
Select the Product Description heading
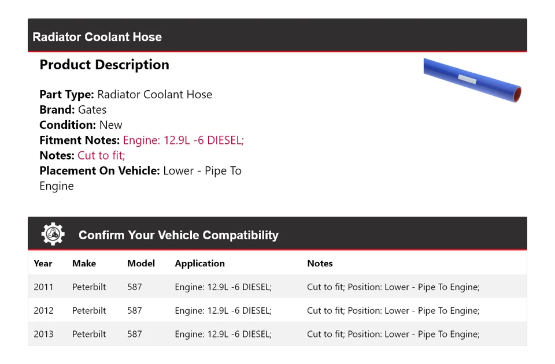click(104, 65)
